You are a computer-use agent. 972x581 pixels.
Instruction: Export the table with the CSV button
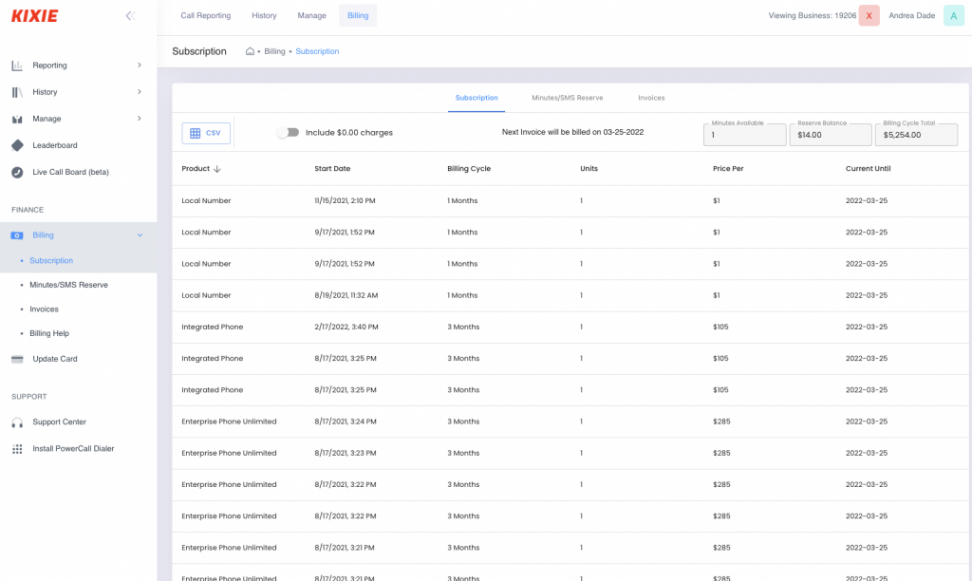(x=206, y=133)
